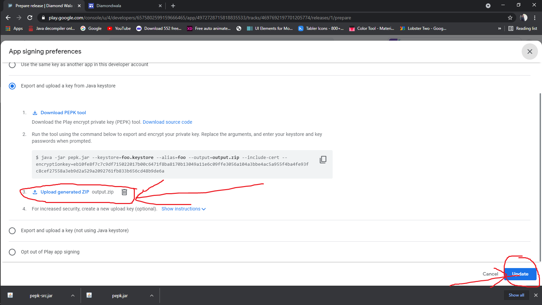Select 'Use the same key as another app'
Image resolution: width=542 pixels, height=305 pixels.
(12, 65)
